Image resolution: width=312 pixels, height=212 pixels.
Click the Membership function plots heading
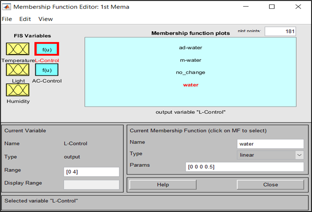click(191, 33)
